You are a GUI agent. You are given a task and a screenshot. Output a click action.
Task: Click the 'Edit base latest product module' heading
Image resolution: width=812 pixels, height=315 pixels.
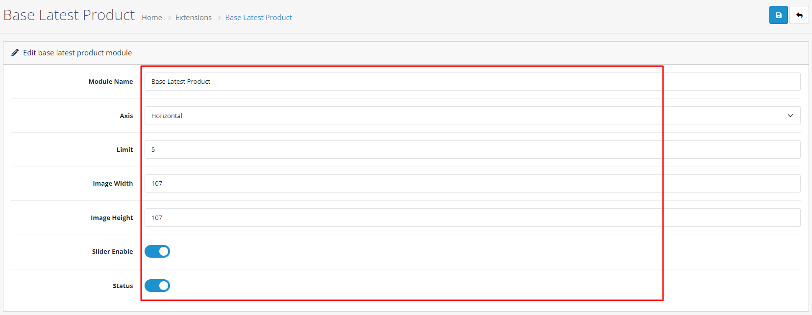pos(77,53)
